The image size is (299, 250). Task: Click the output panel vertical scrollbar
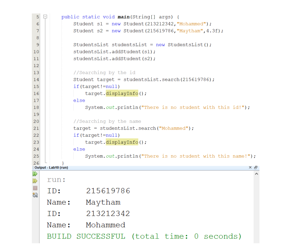coord(257,209)
